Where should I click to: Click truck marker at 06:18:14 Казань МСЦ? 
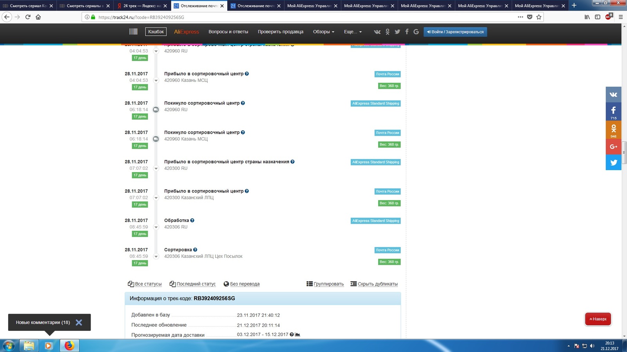pos(156,139)
